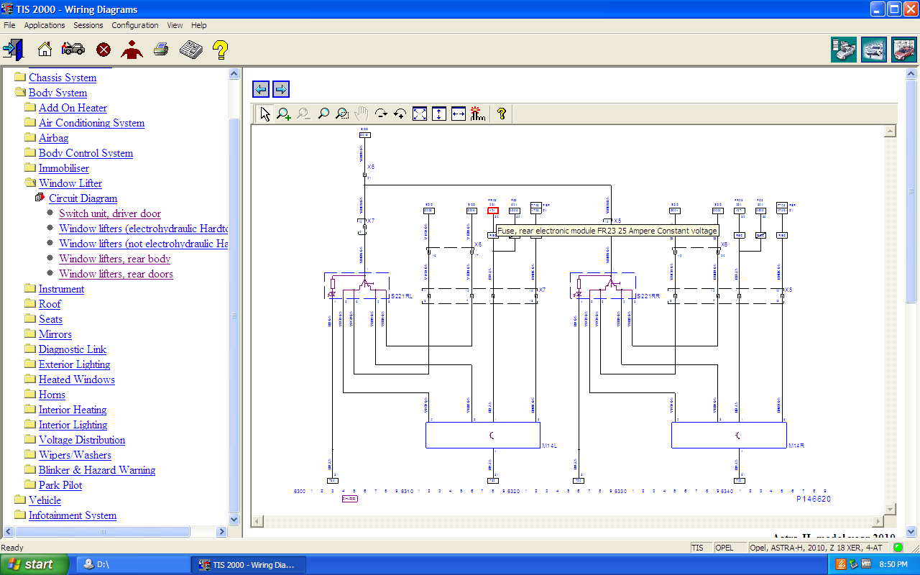The width and height of the screenshot is (920, 575).
Task: Open the 'Switch unit, driver door' diagram
Action: point(110,213)
